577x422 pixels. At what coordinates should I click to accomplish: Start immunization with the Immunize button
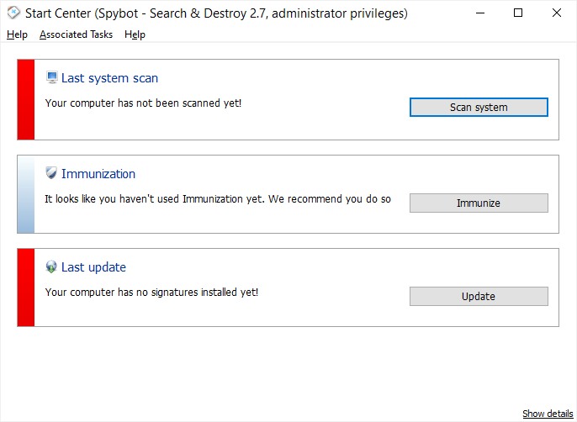pos(479,203)
